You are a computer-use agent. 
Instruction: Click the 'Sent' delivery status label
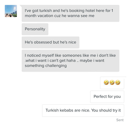click(120, 120)
